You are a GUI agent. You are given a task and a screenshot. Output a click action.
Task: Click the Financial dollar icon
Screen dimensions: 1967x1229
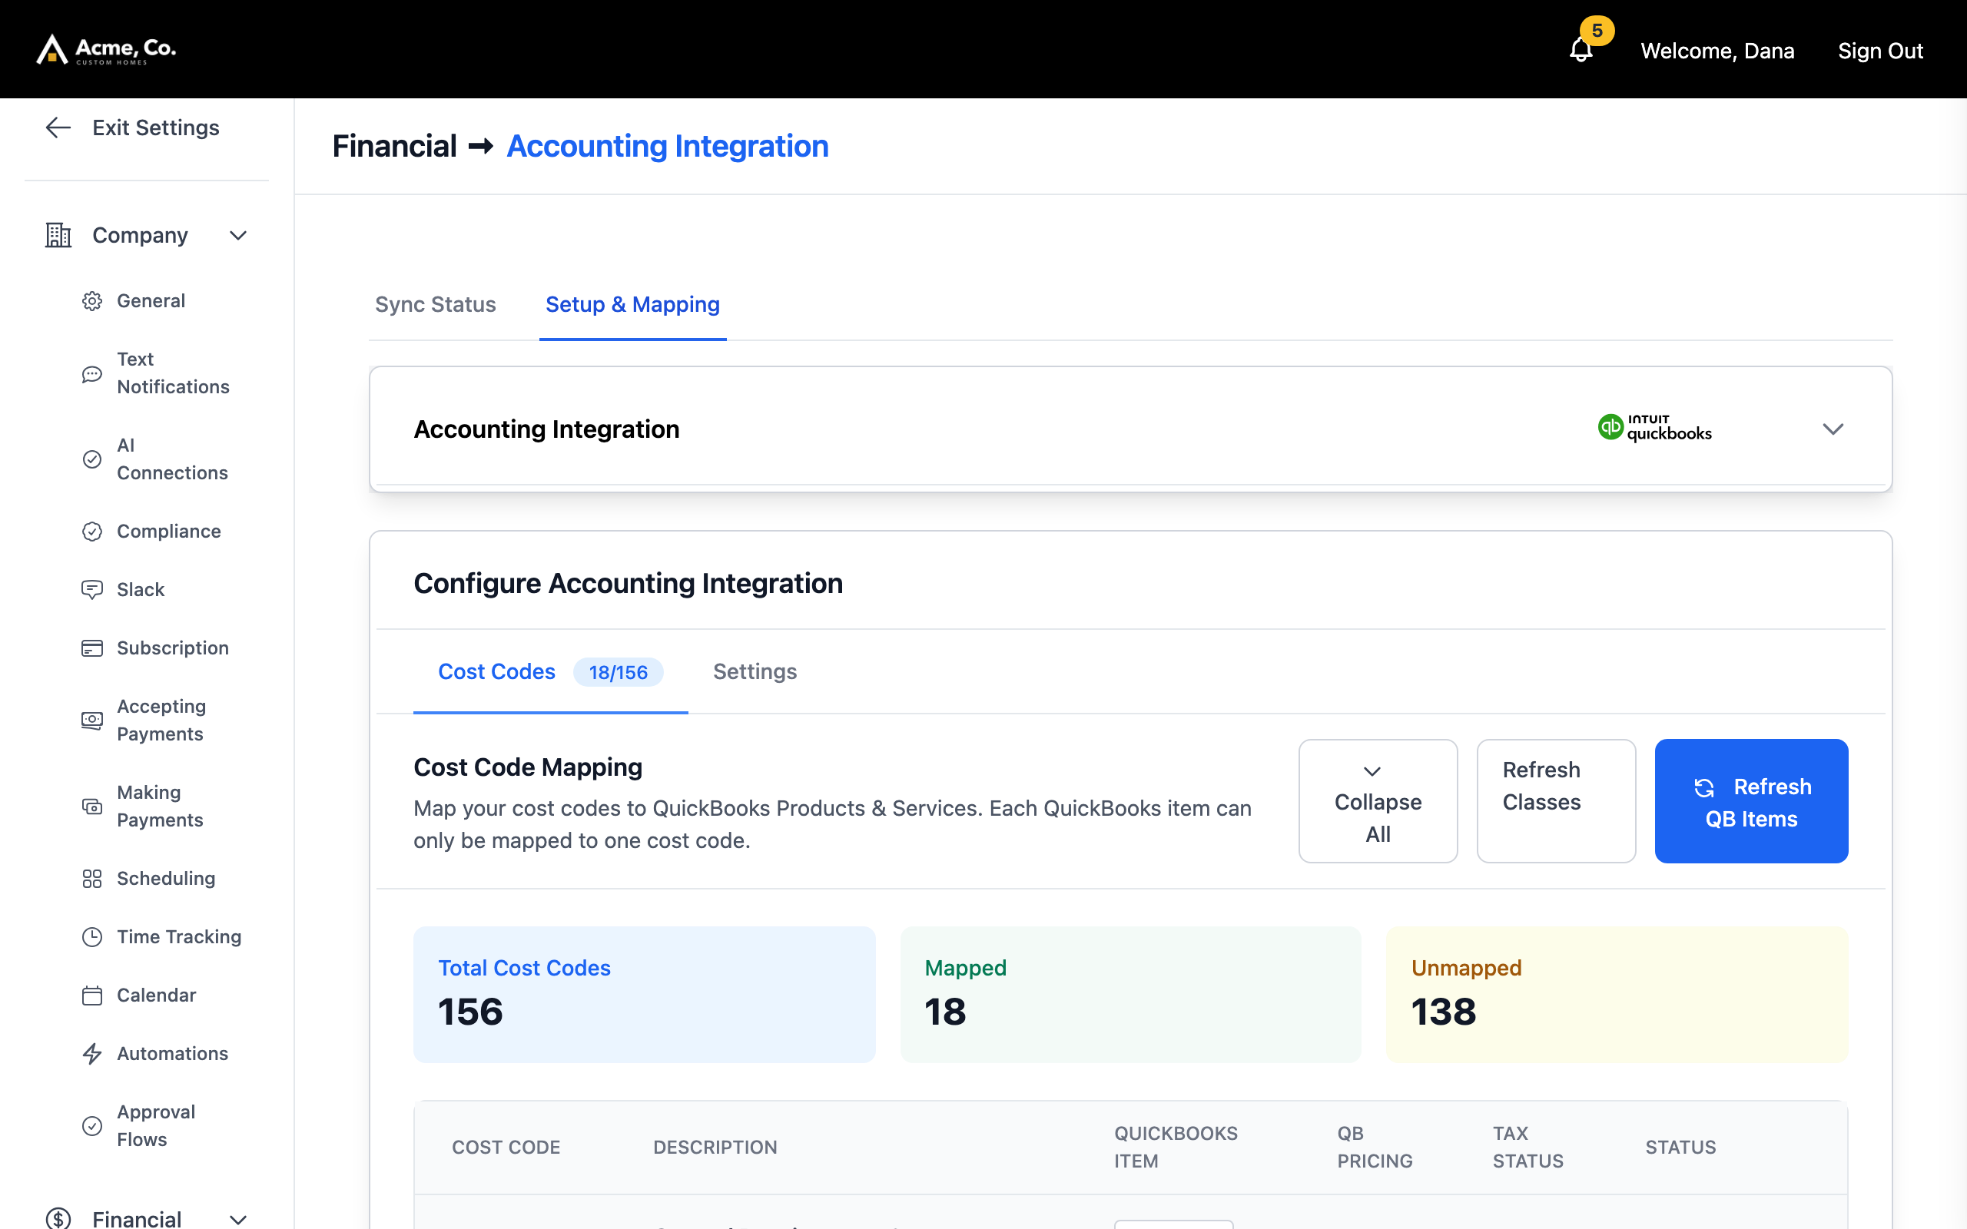pyautogui.click(x=58, y=1218)
